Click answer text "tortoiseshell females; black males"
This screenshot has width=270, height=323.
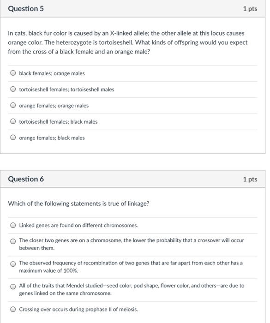pos(58,122)
